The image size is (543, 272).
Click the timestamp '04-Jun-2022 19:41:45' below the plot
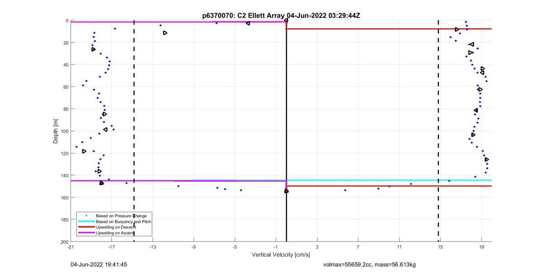coord(99,264)
